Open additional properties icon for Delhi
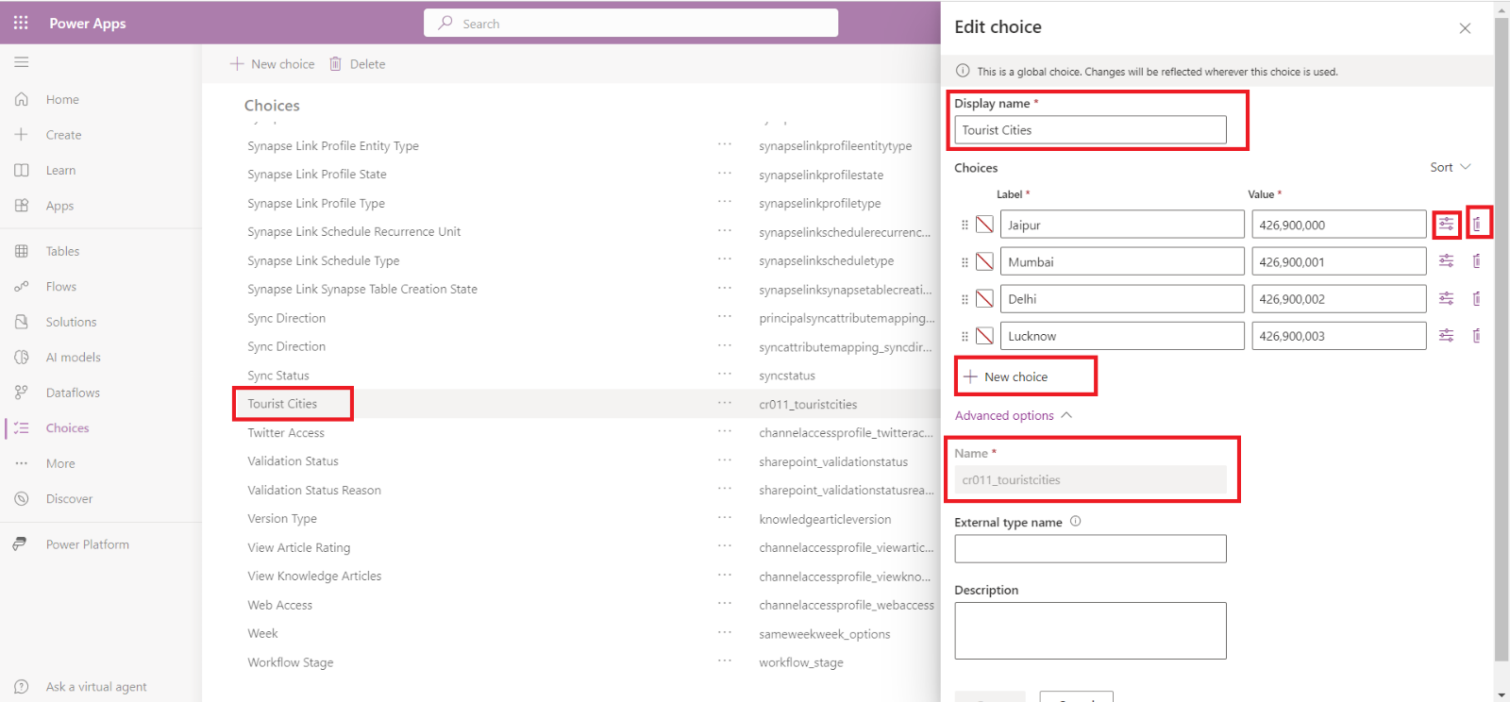 click(1446, 299)
